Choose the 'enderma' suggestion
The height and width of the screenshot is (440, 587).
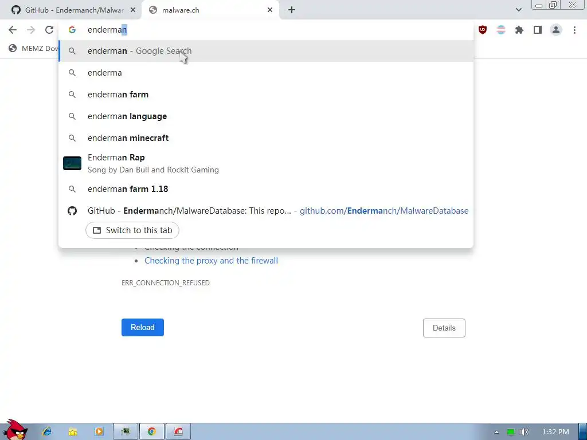266,73
